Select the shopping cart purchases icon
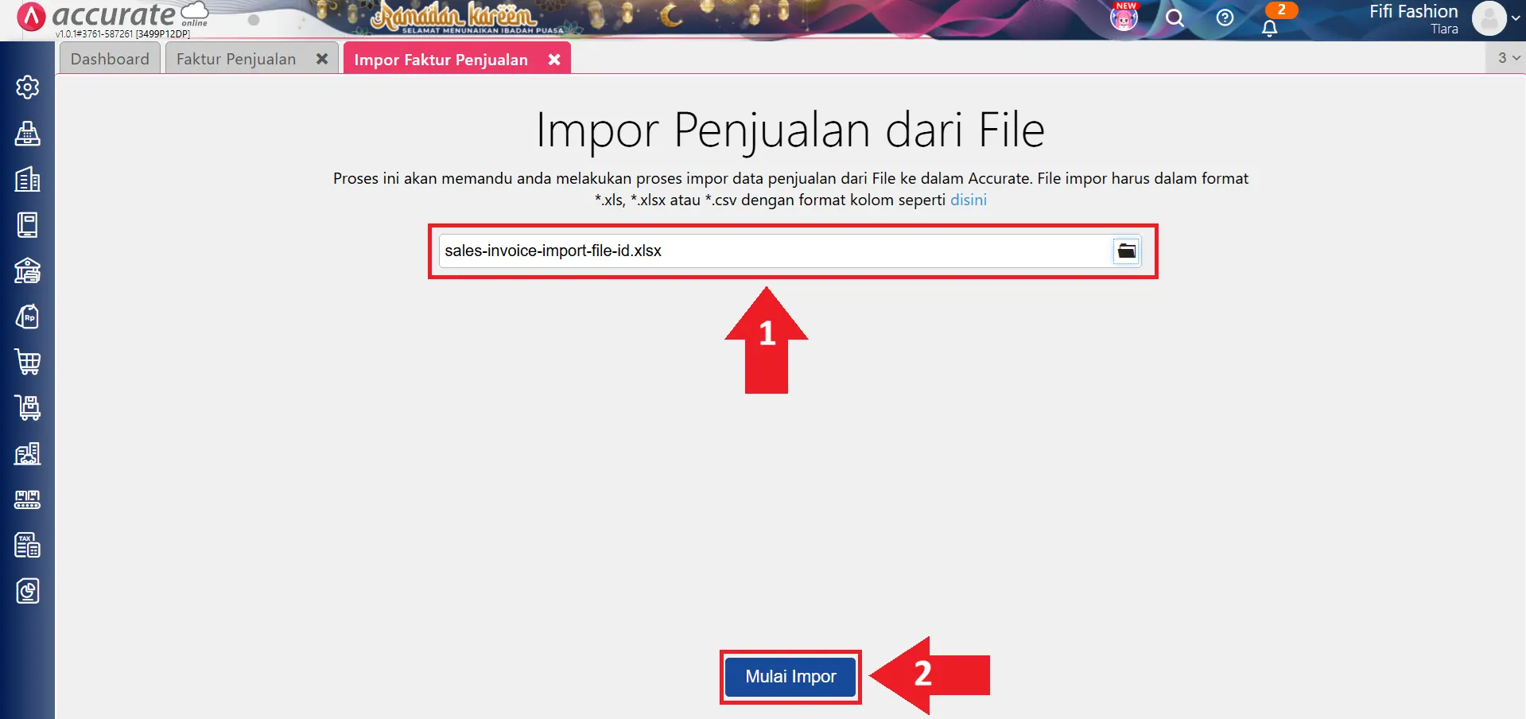The width and height of the screenshot is (1526, 719). pyautogui.click(x=28, y=362)
